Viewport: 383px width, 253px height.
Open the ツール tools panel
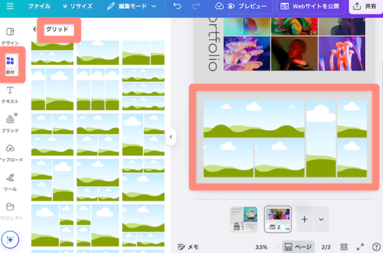click(x=10, y=182)
